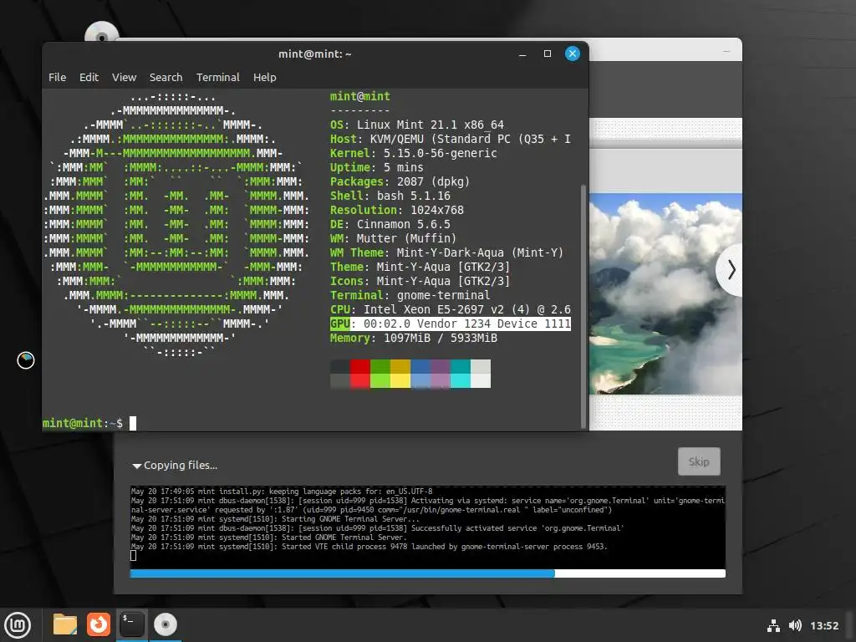Open the Linux Mint start menu

tap(18, 625)
